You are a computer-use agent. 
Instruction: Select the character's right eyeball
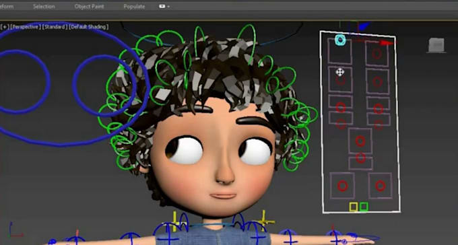pos(185,150)
